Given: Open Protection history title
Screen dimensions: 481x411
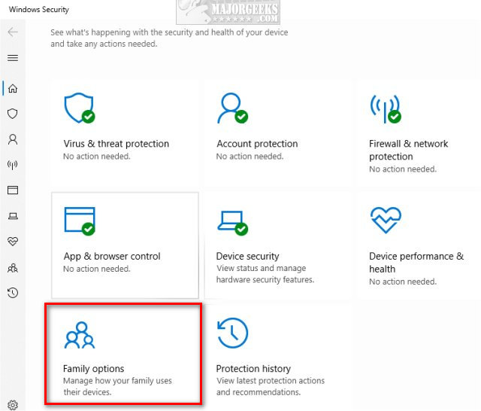Looking at the screenshot, I should click(x=253, y=369).
